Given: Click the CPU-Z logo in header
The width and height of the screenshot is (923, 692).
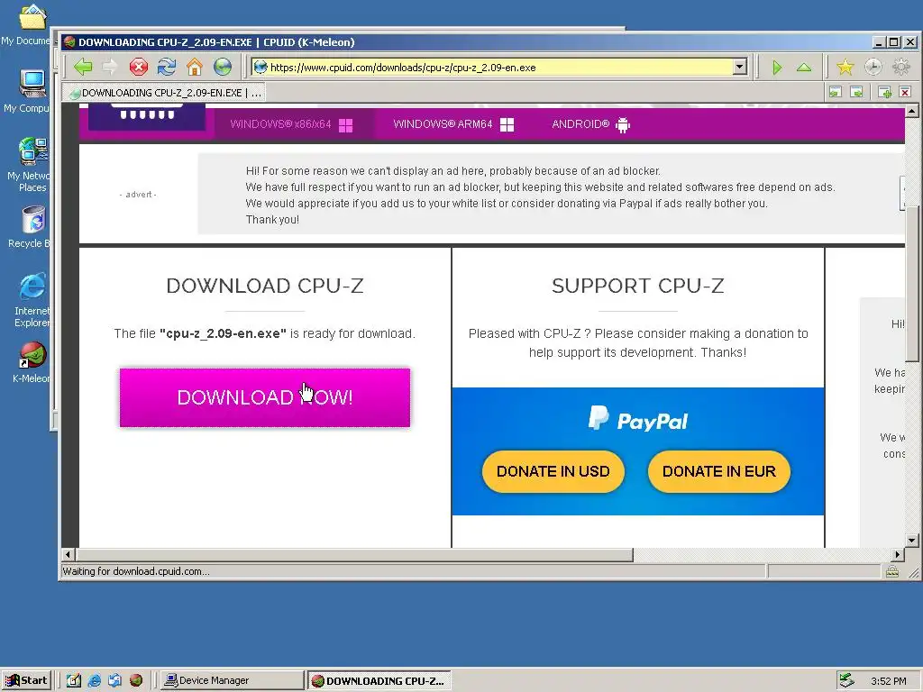Looking at the screenshot, I should (147, 116).
